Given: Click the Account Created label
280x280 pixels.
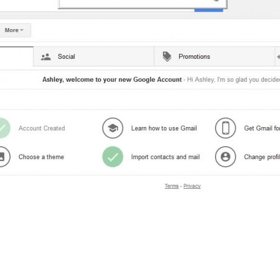Looking at the screenshot, I should [x=42, y=128].
